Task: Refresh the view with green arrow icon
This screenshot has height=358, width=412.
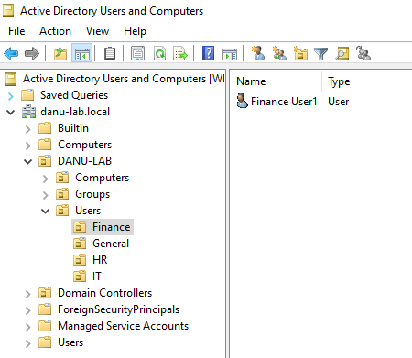Action: pyautogui.click(x=159, y=54)
